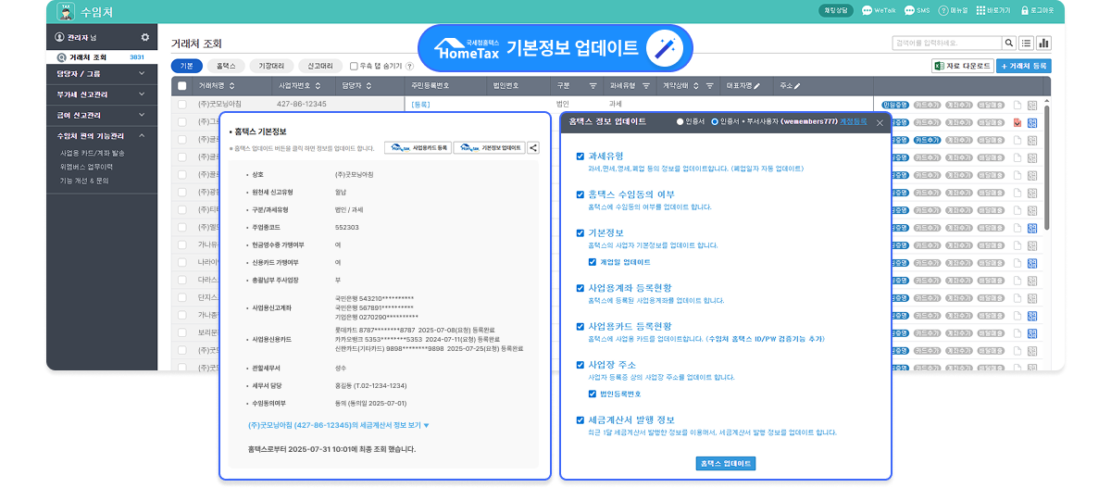This screenshot has width=1111, height=488.
Task: Open 사업용 카드/계좌 발송 menu item
Action: tap(92, 152)
